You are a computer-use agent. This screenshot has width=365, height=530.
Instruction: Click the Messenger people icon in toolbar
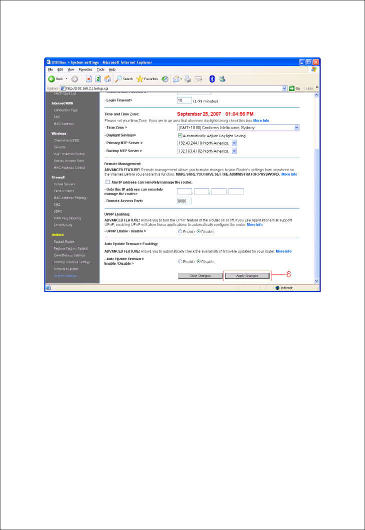[x=222, y=79]
